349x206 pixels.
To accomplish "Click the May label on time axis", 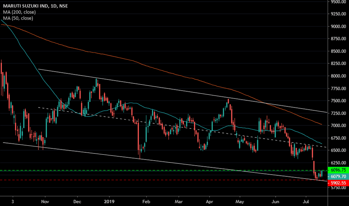I will coord(240,202).
